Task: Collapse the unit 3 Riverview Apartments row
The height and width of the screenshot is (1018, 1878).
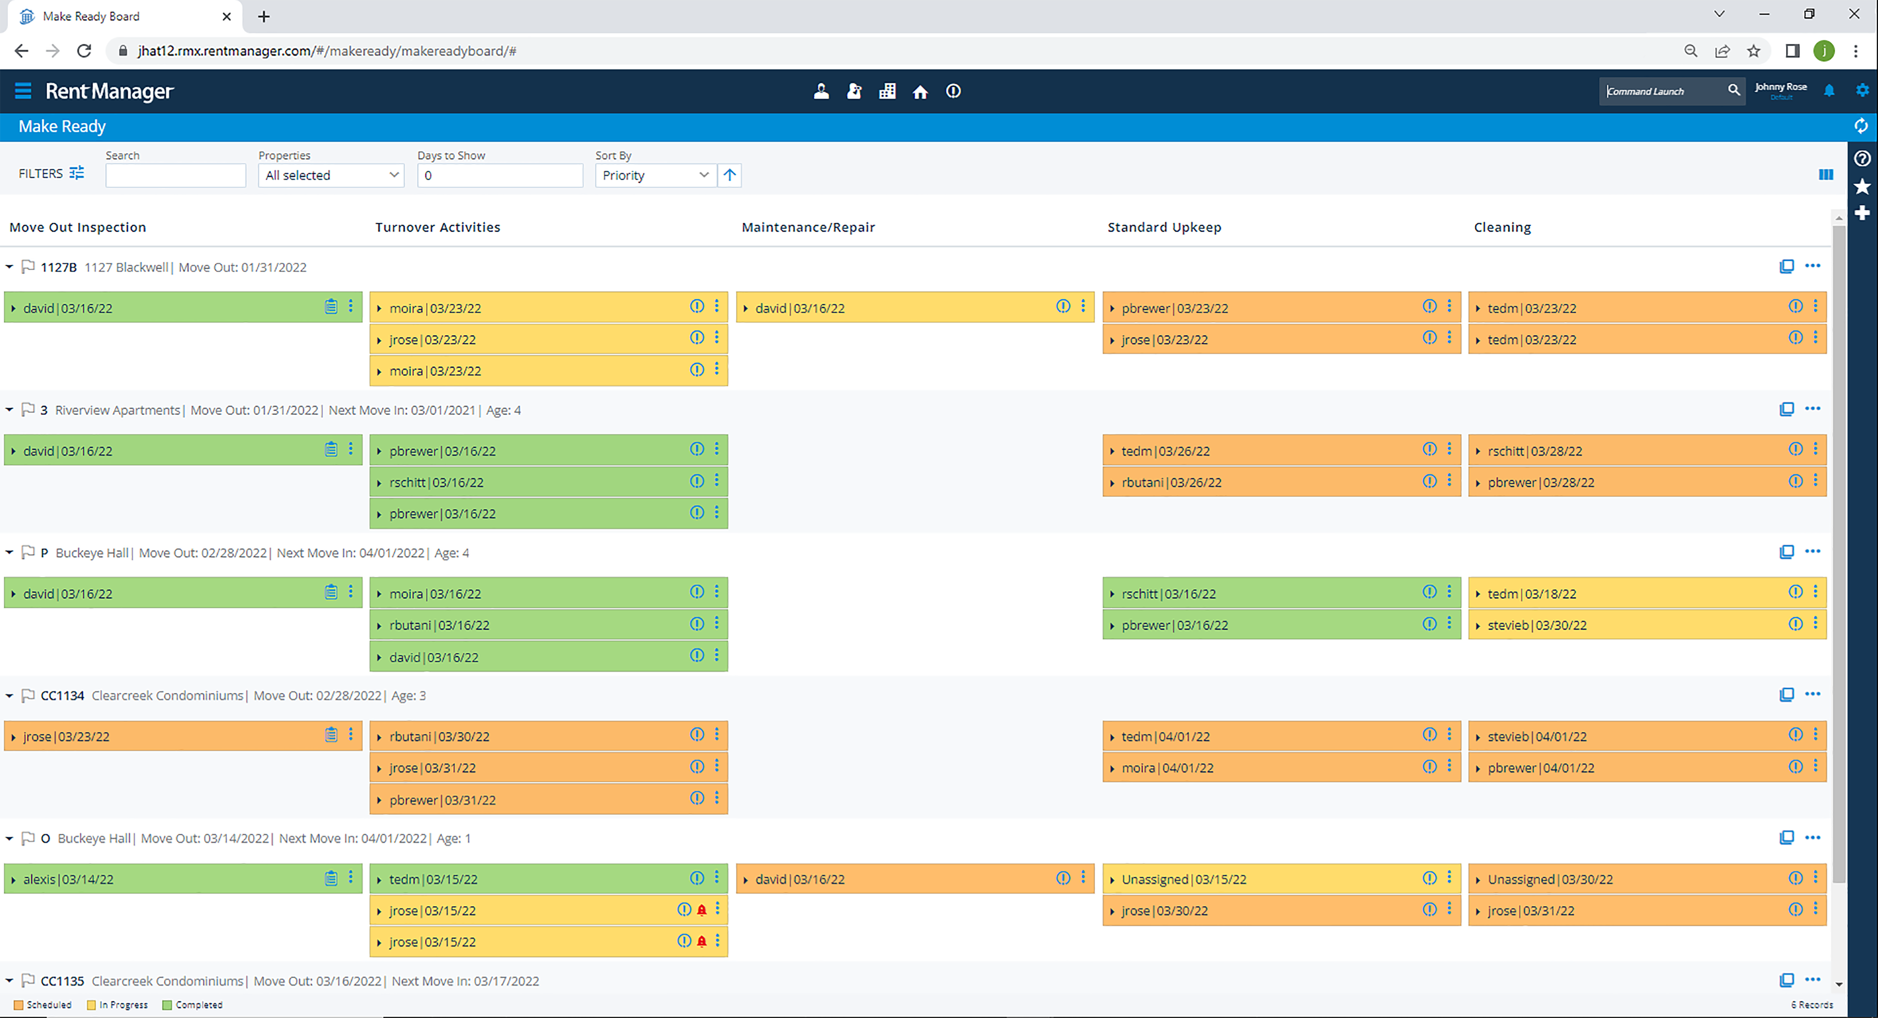Action: point(10,410)
